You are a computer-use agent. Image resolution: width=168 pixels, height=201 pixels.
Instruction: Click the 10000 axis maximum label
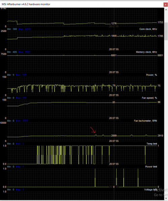[x=3, y=123]
